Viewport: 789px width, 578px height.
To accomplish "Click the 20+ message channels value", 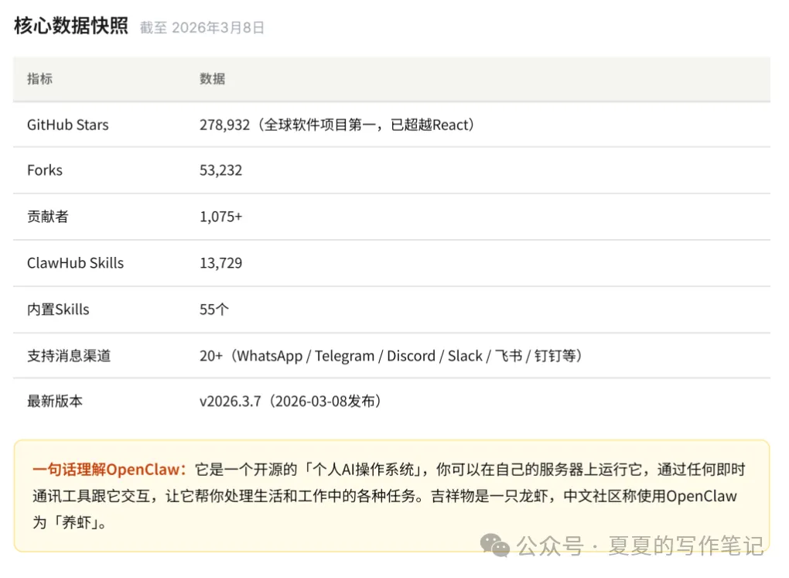I will 391,355.
